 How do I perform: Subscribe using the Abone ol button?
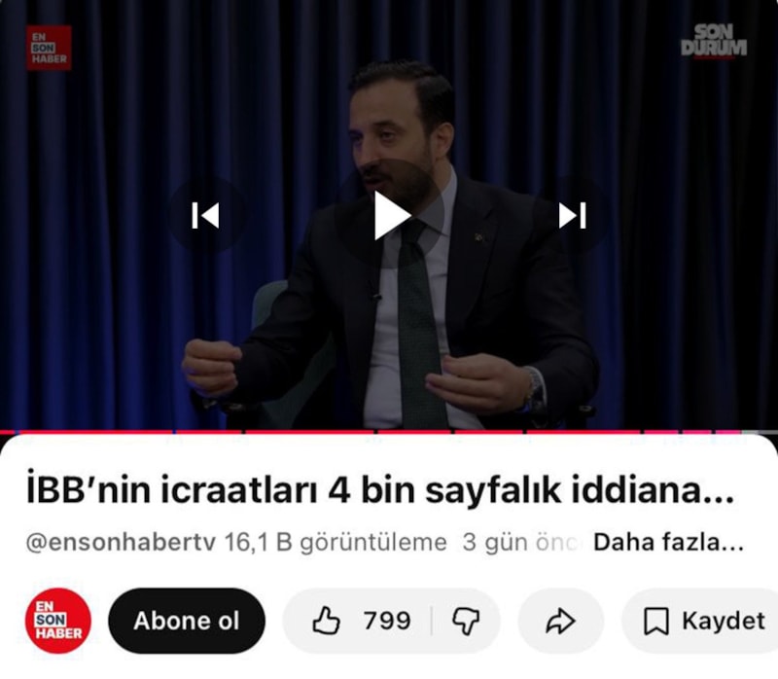(x=187, y=621)
